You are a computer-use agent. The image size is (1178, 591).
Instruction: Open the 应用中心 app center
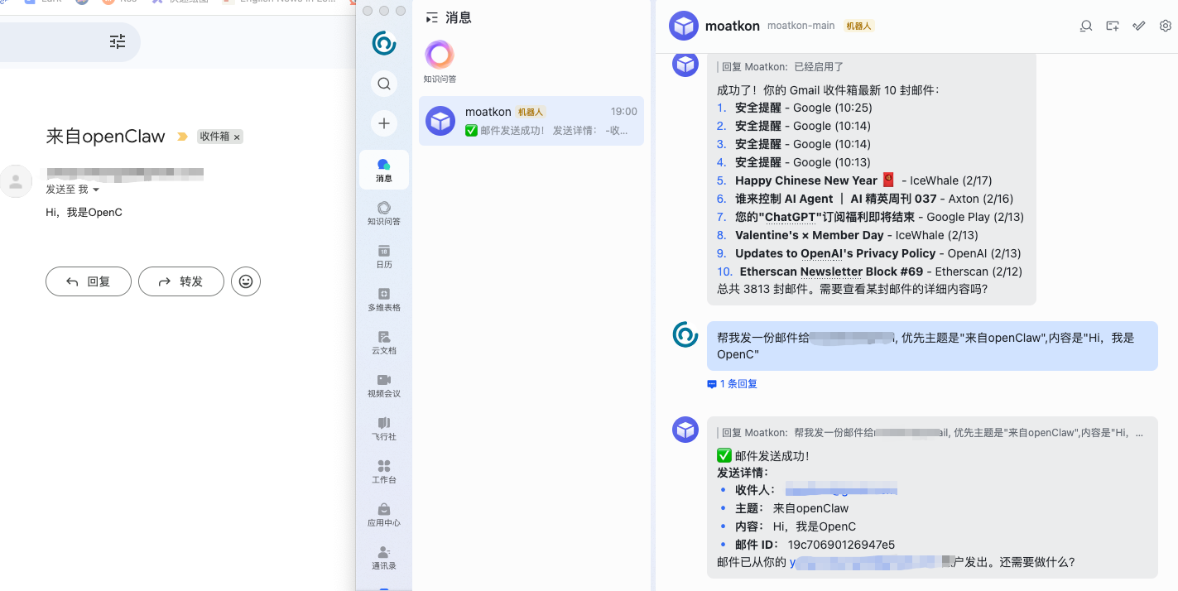[x=384, y=514]
